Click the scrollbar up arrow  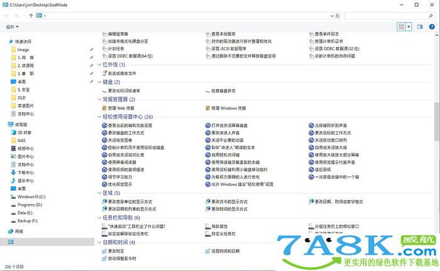pyautogui.click(x=437, y=36)
